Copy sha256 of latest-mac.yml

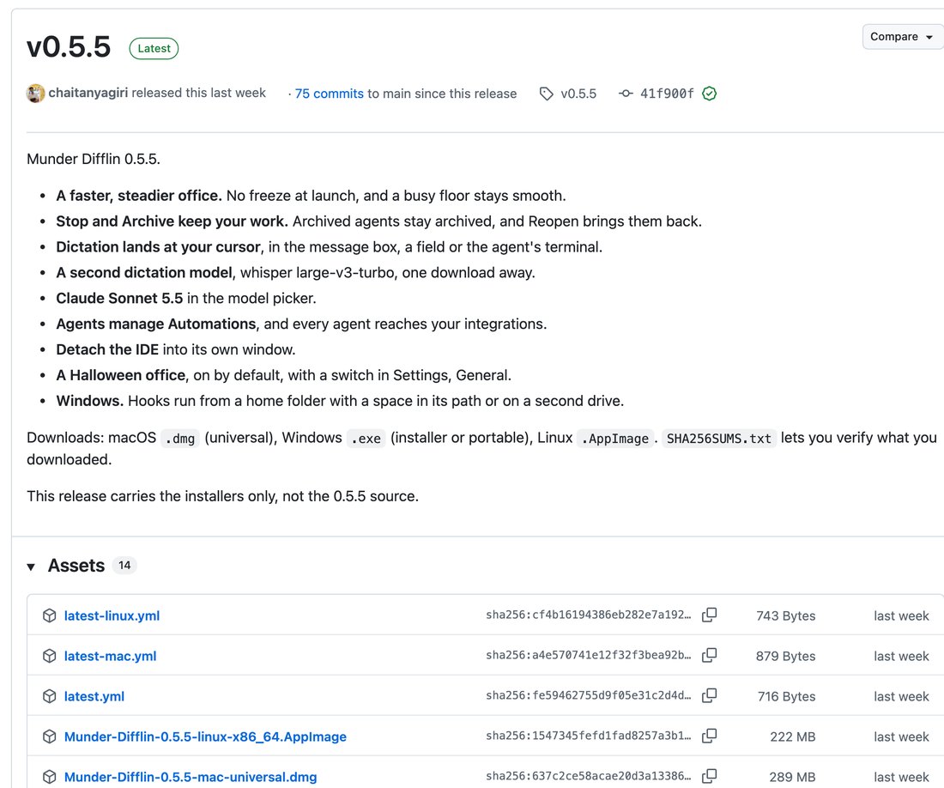(x=709, y=655)
